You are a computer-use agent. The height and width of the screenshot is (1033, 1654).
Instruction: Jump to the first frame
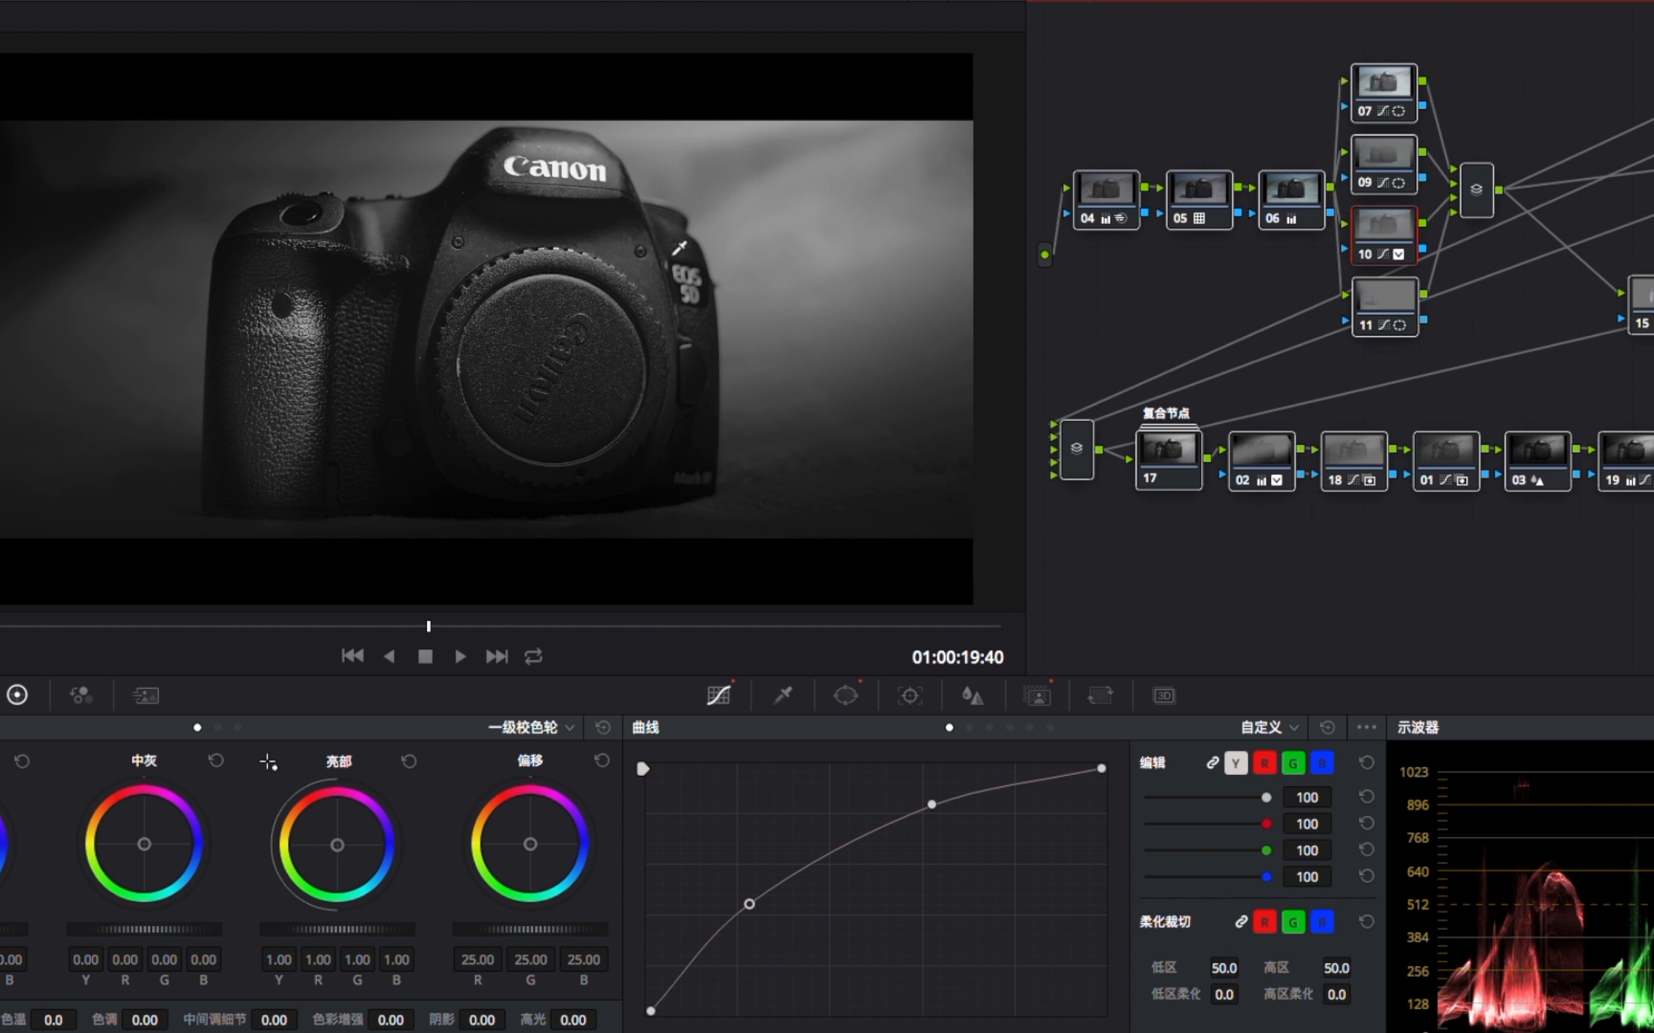(353, 656)
